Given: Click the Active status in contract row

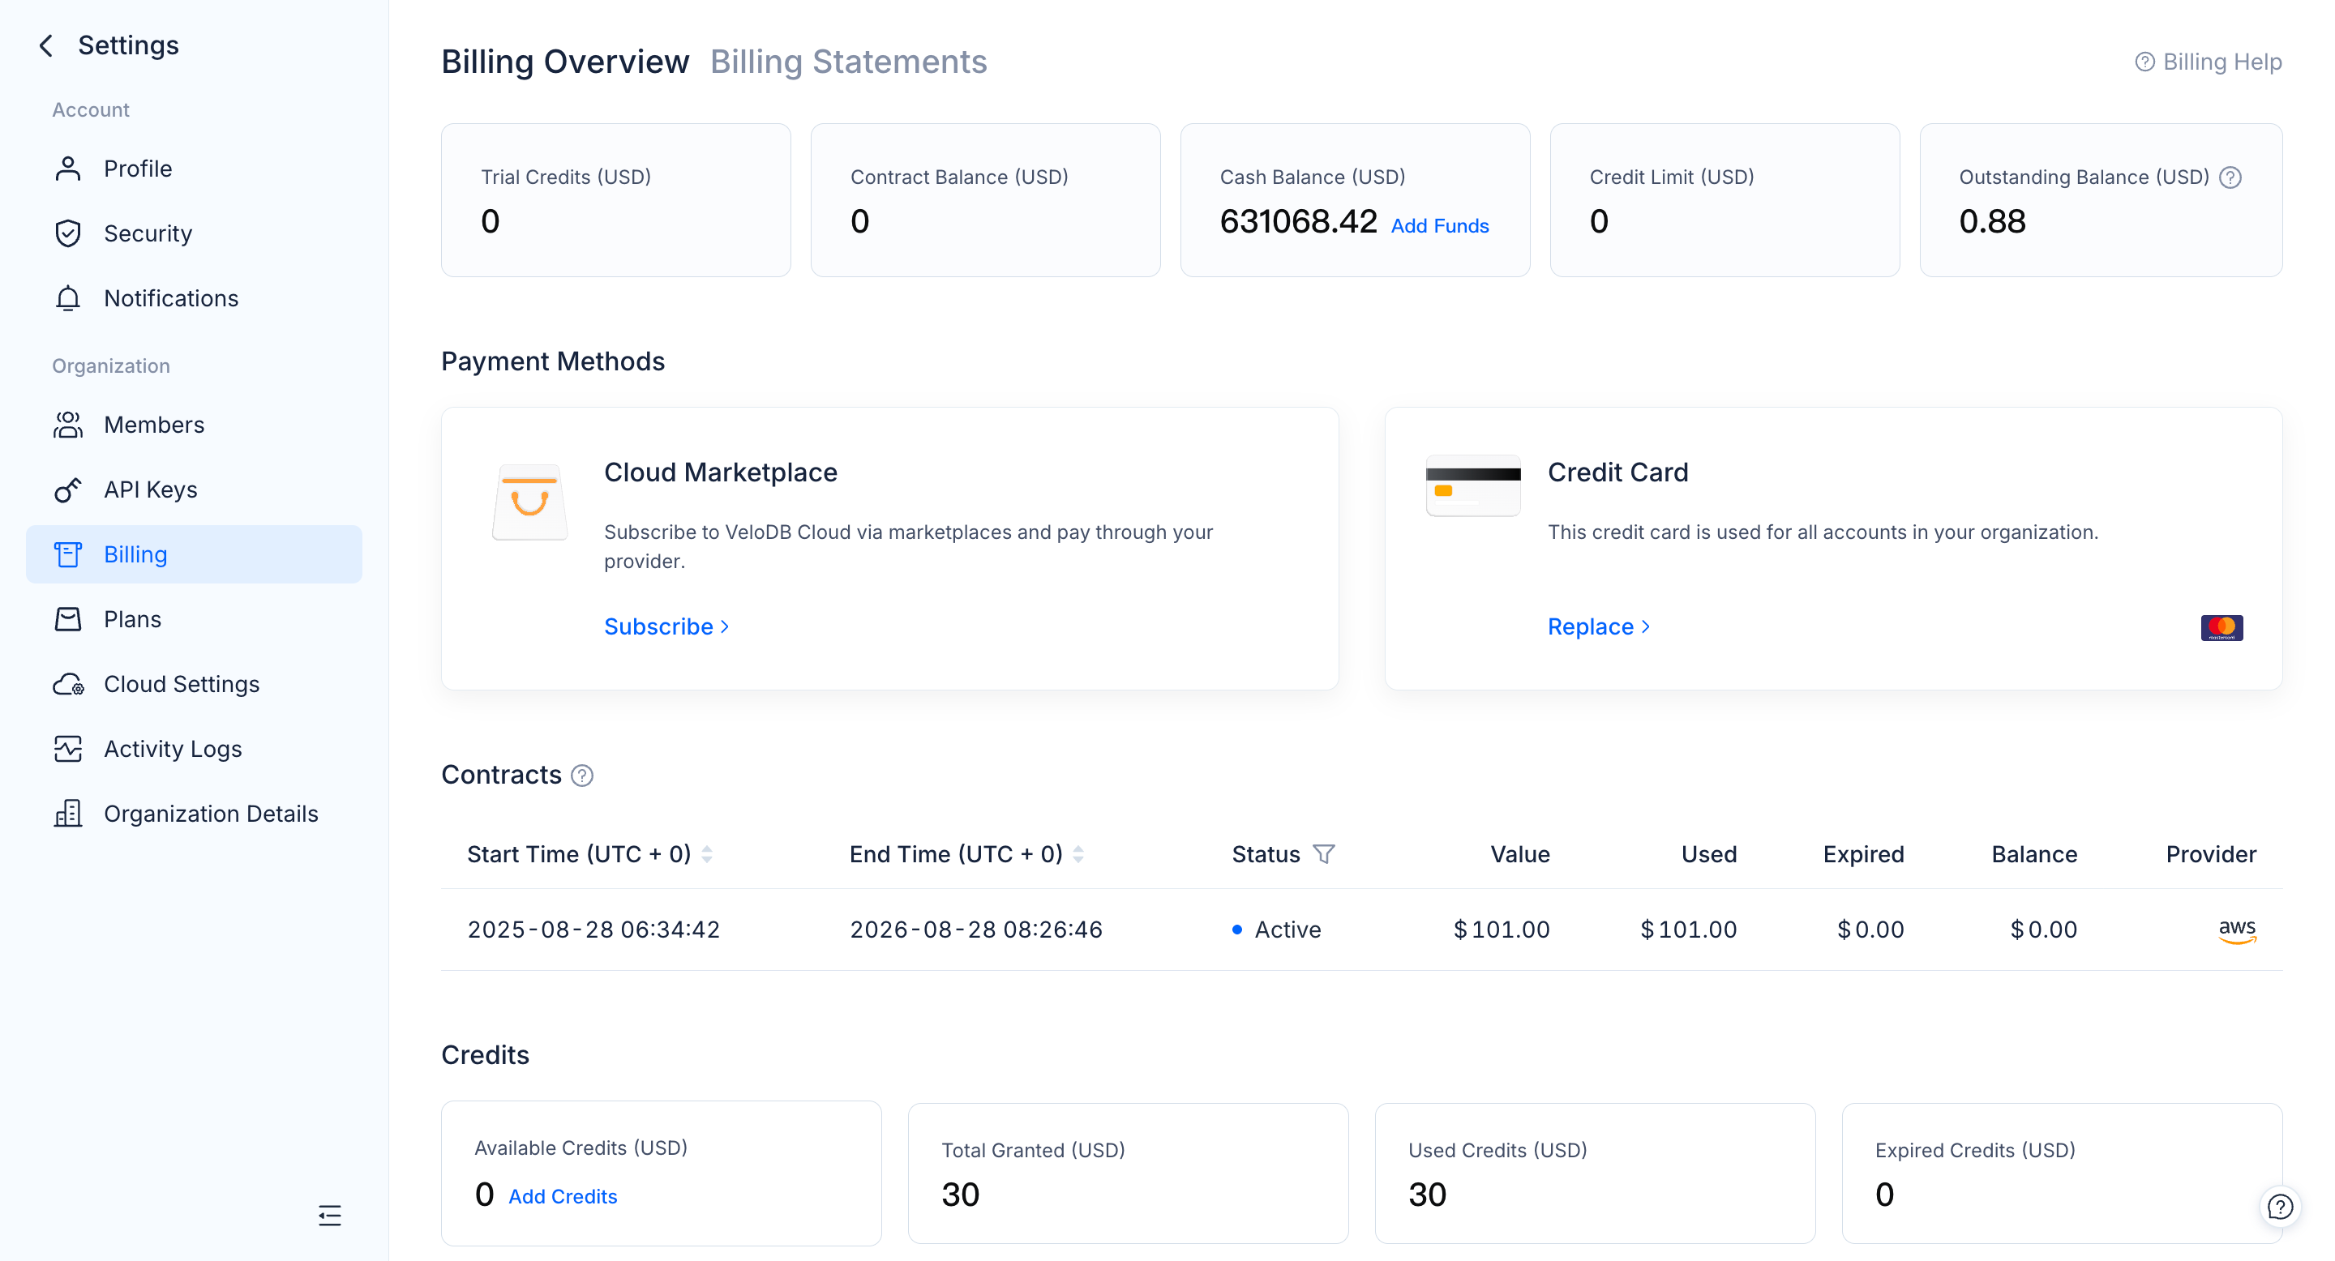Looking at the screenshot, I should coord(1277,930).
